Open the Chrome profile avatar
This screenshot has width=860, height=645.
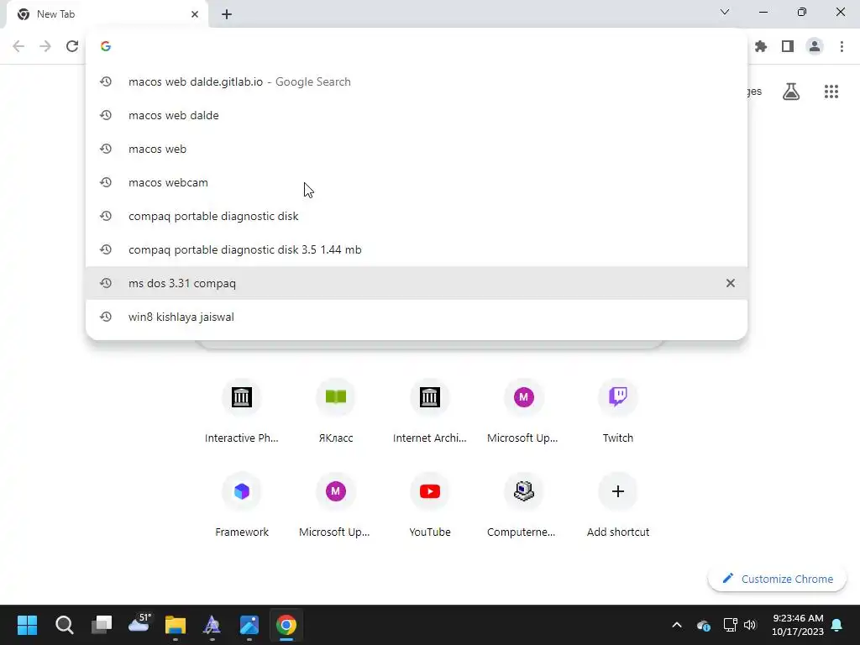815,47
